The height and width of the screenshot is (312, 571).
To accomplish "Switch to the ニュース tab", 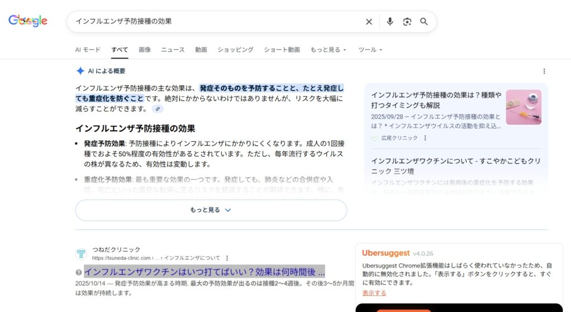I will (173, 50).
